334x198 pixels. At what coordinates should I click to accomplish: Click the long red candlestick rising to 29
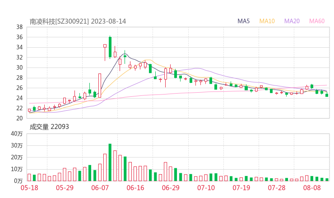coord(100,85)
